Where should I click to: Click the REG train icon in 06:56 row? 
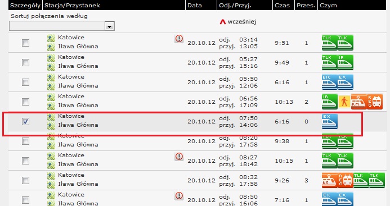pos(375,102)
